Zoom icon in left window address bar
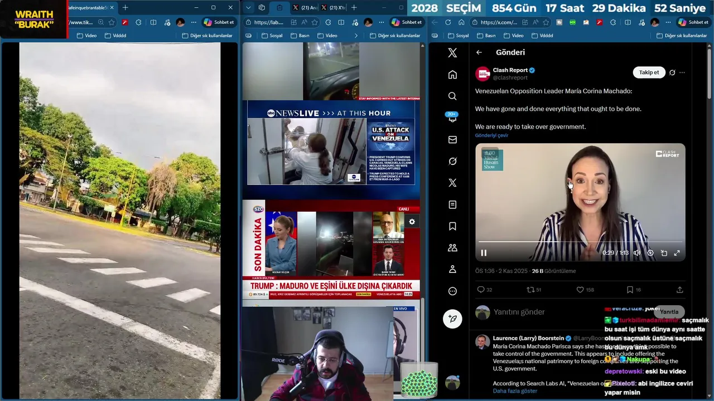 (100, 22)
